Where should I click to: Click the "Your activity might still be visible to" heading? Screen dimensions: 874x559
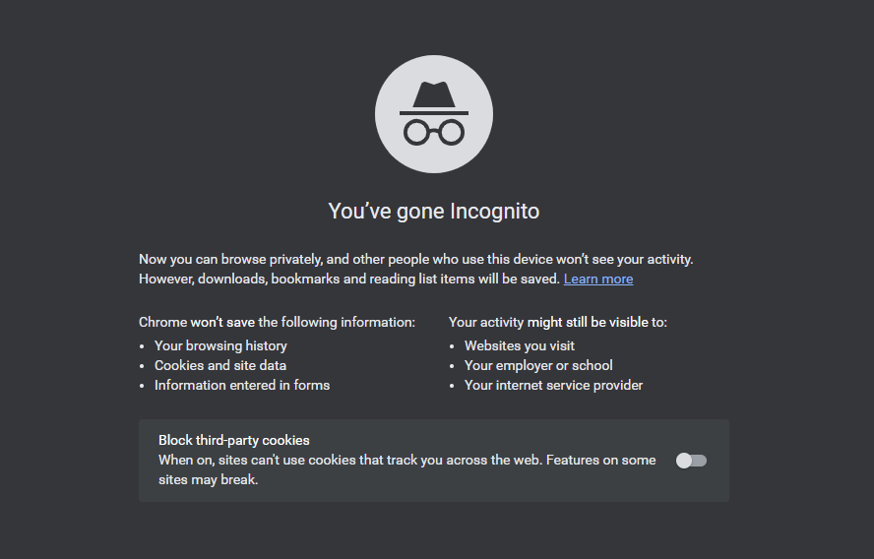click(x=558, y=323)
